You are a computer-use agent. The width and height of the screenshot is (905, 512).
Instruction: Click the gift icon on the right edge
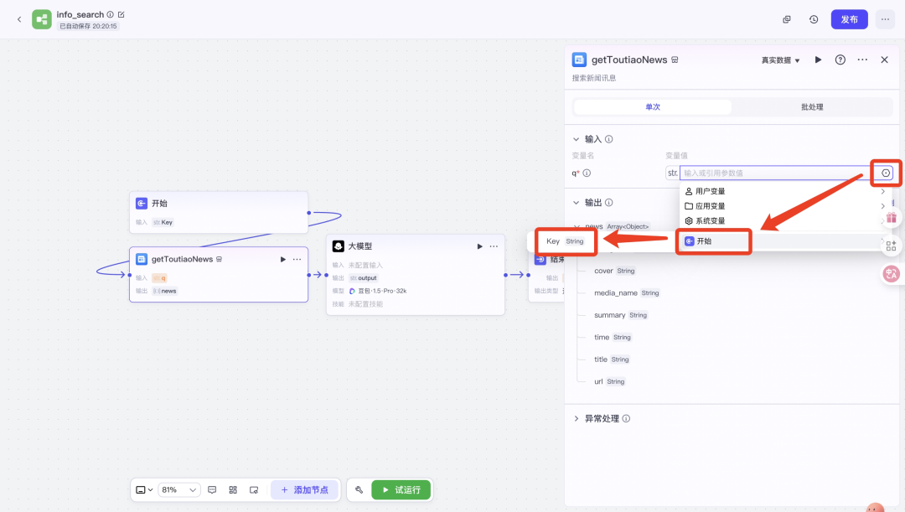[891, 217]
